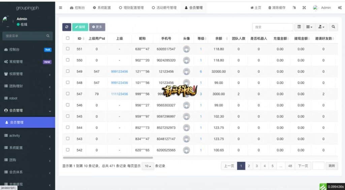
Task: Select the checkbox for row ID 546
Action: (68, 105)
